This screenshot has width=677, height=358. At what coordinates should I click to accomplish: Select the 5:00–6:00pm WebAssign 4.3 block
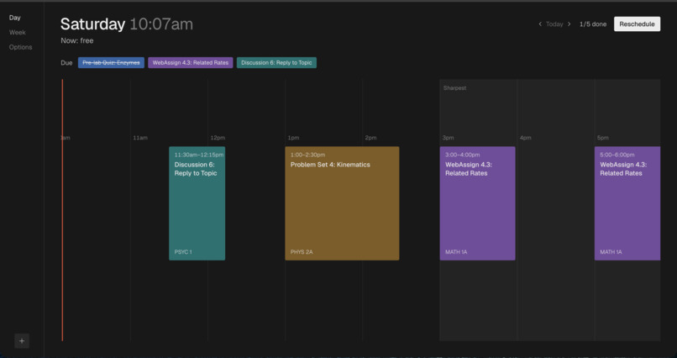(627, 203)
